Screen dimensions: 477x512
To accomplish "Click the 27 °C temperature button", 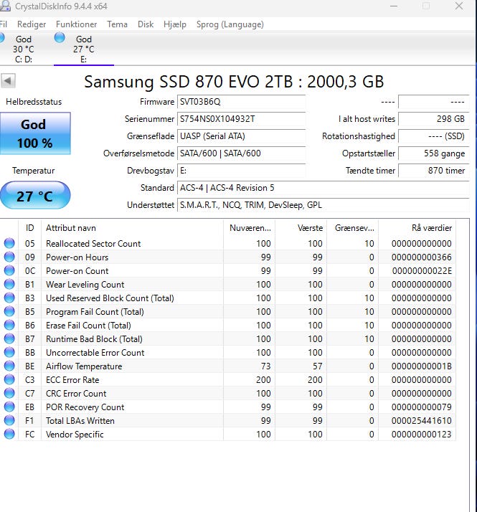I will tap(35, 196).
